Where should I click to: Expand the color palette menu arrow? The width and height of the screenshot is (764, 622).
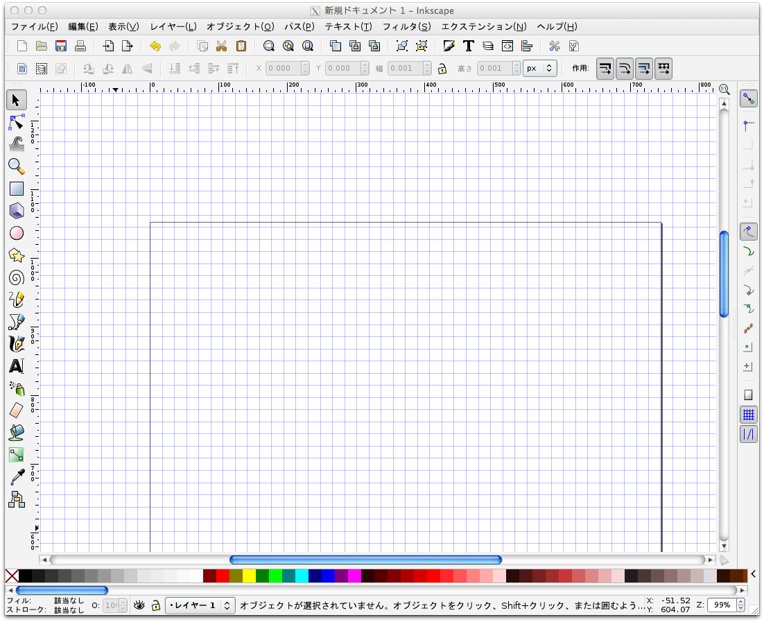[754, 573]
